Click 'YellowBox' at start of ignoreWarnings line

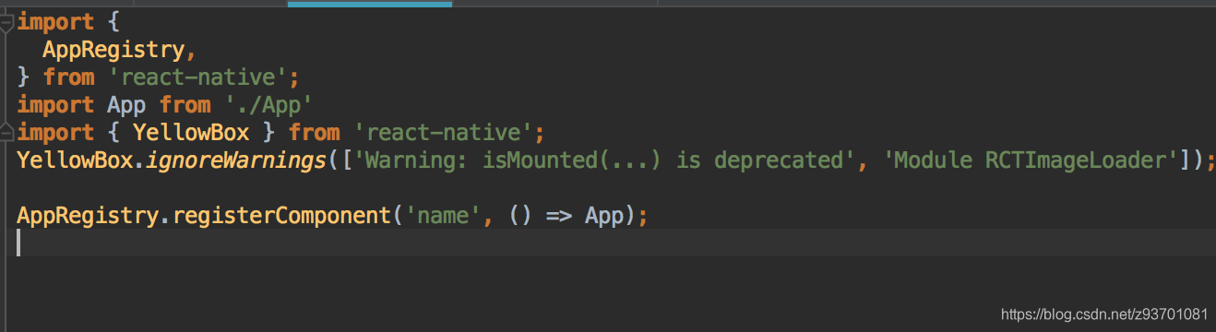coord(75,160)
